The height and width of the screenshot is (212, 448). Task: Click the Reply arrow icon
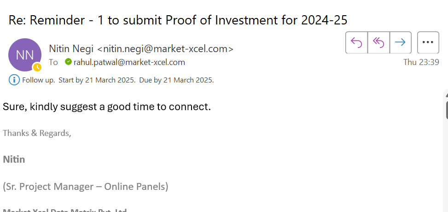pyautogui.click(x=356, y=42)
